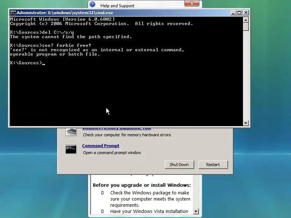
Task: Click the cmd.exe title bar system icon
Action: 13,13
